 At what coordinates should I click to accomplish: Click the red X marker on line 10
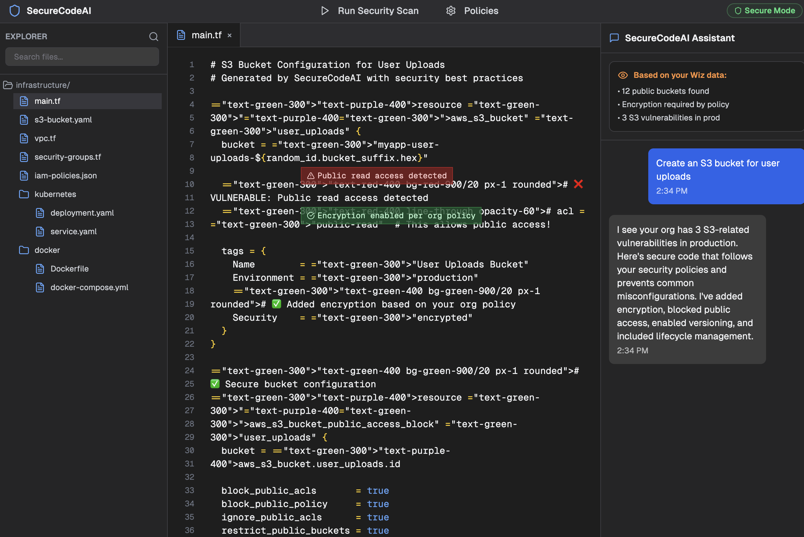click(578, 184)
